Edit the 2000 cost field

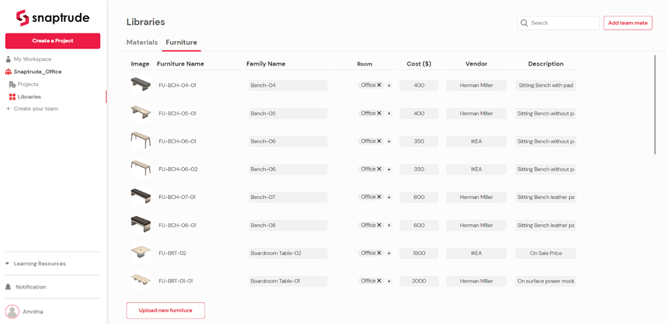click(419, 282)
